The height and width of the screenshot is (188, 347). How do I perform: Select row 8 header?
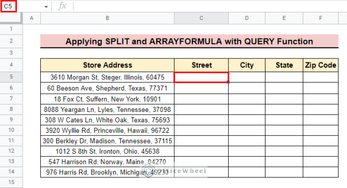11,109
